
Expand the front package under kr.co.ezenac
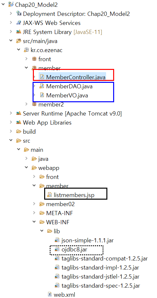click(26, 59)
